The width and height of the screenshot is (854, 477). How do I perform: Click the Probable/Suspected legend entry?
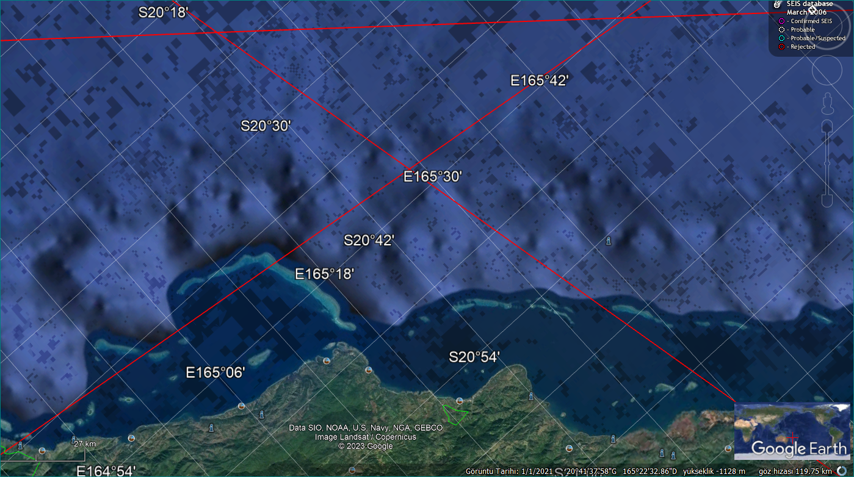coord(812,38)
